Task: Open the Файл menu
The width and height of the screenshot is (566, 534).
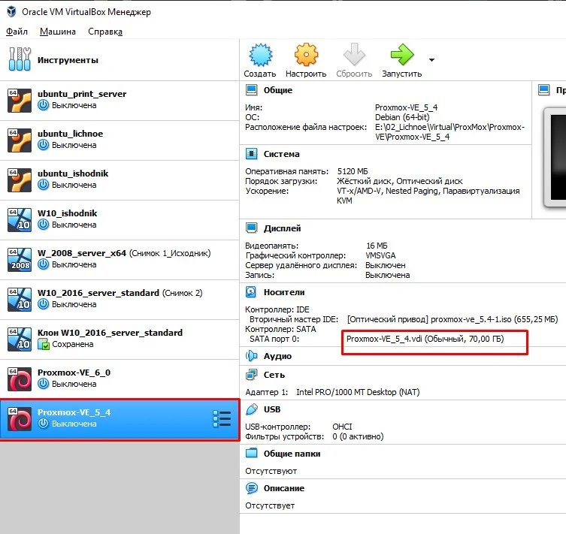Action: click(x=17, y=32)
